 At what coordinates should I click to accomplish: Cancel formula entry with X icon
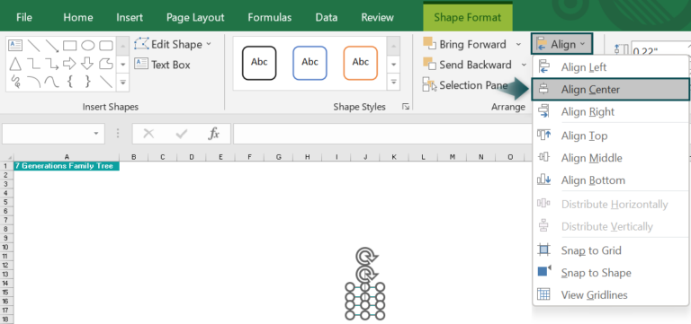coord(149,134)
